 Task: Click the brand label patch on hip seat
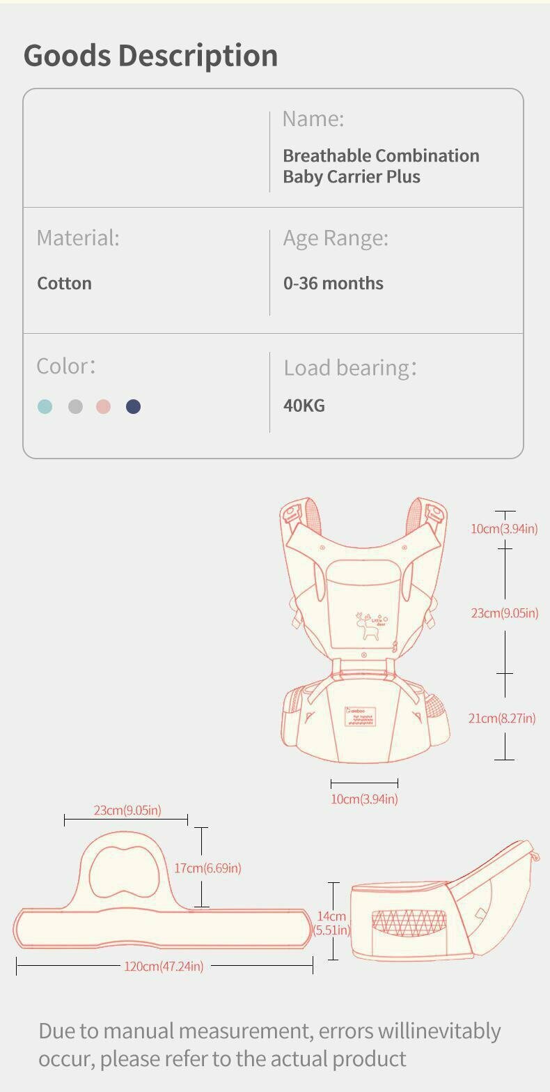click(362, 717)
